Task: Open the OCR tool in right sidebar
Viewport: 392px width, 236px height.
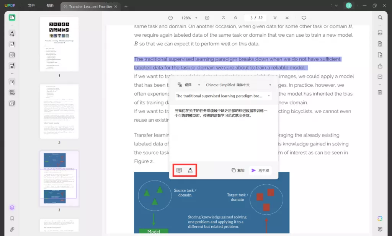Action: point(380,33)
